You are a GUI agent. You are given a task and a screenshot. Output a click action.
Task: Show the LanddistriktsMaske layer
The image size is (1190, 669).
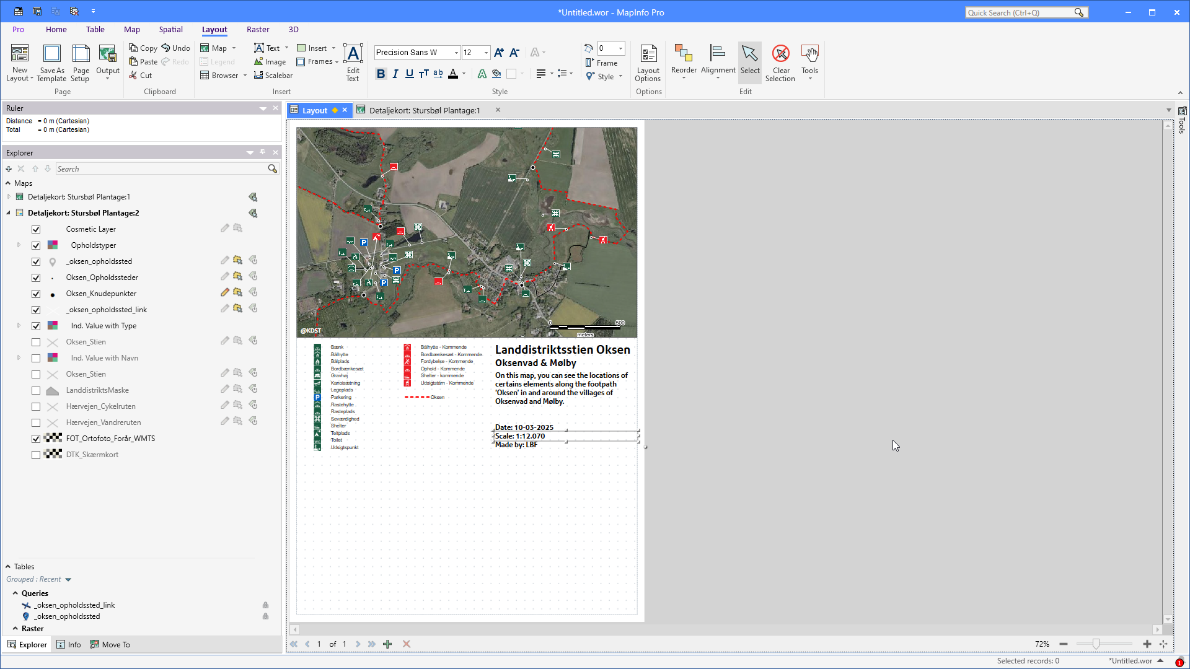tap(36, 390)
